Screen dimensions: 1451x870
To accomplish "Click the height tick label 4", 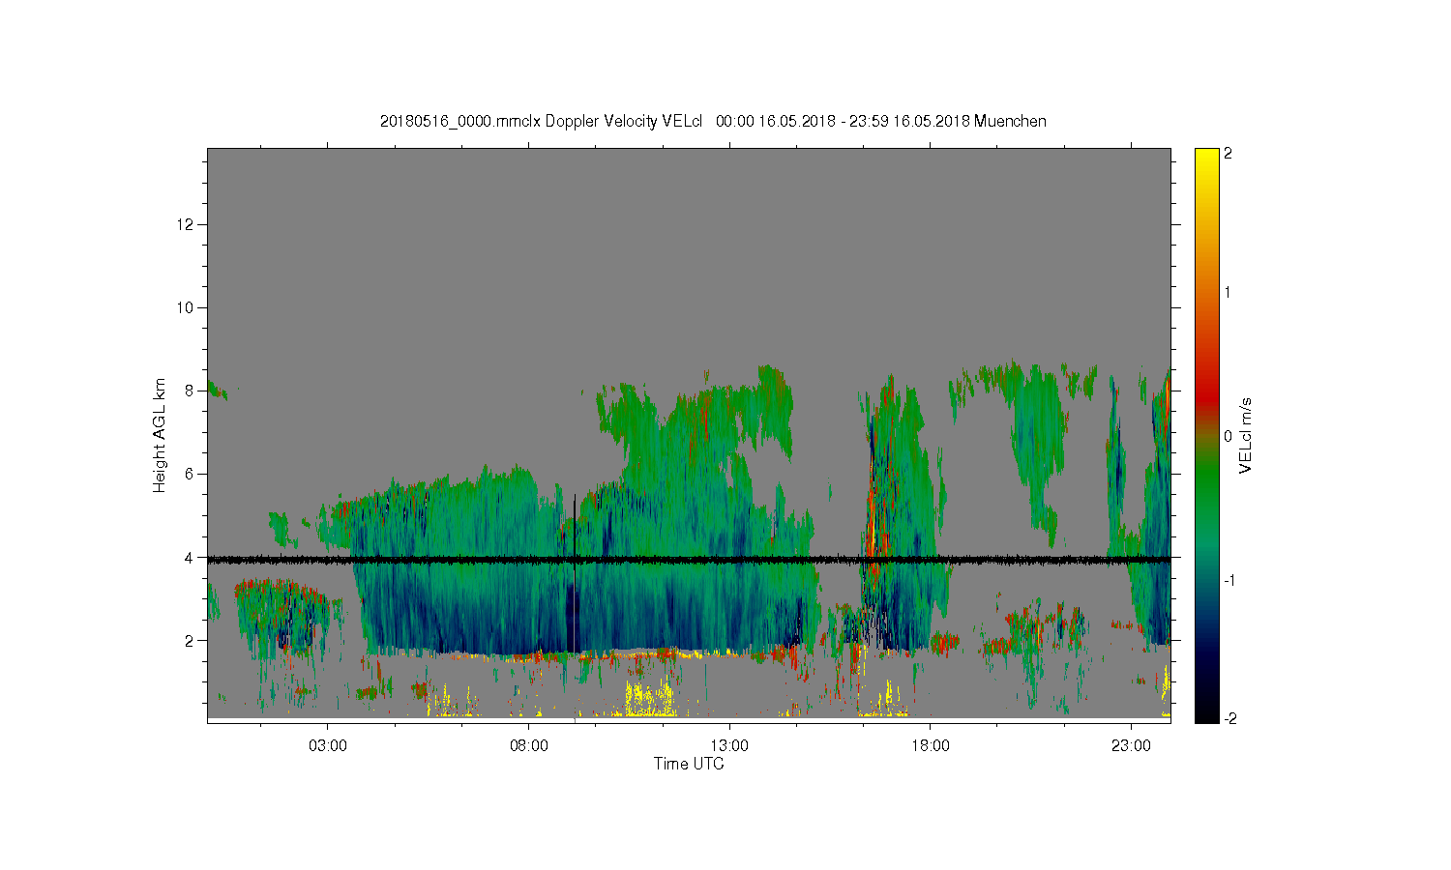I will (x=190, y=557).
